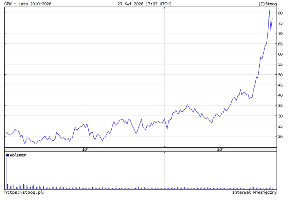Click the 20' year marker on time axis
Screen dimensions: 290x200
[x=220, y=149]
